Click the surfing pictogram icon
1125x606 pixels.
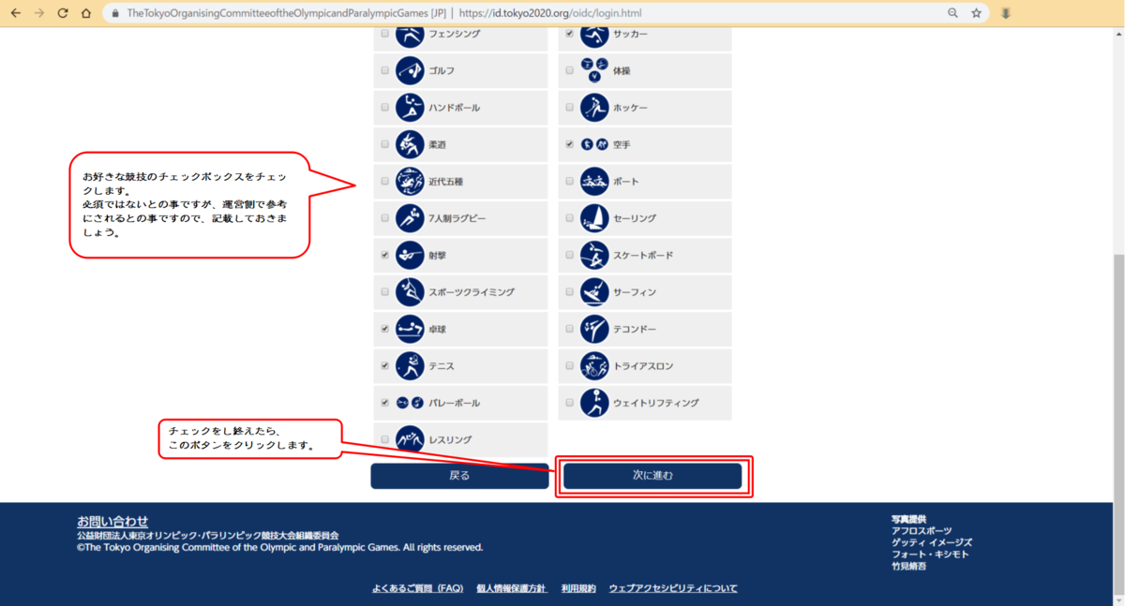click(x=594, y=292)
